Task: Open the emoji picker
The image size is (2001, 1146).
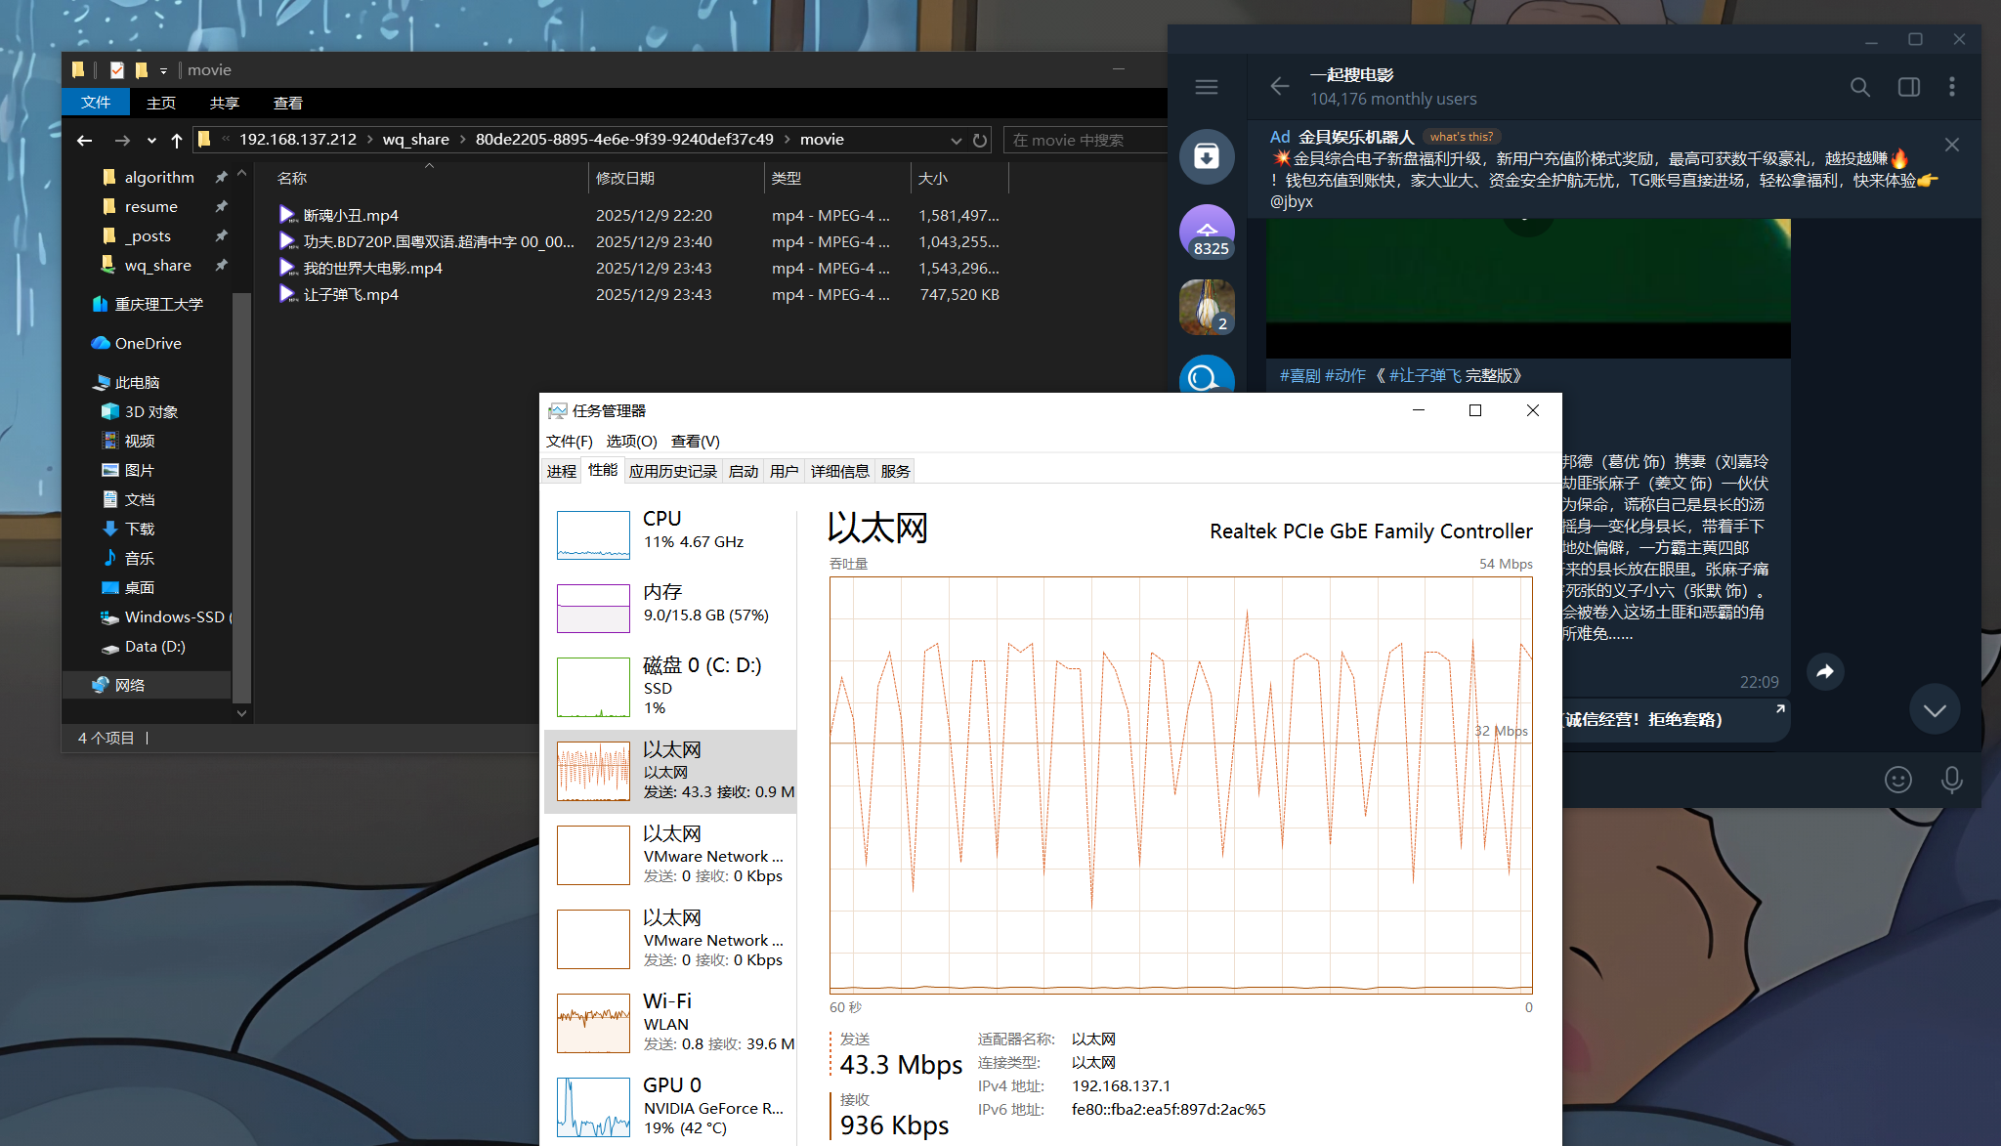Action: pyautogui.click(x=1897, y=779)
